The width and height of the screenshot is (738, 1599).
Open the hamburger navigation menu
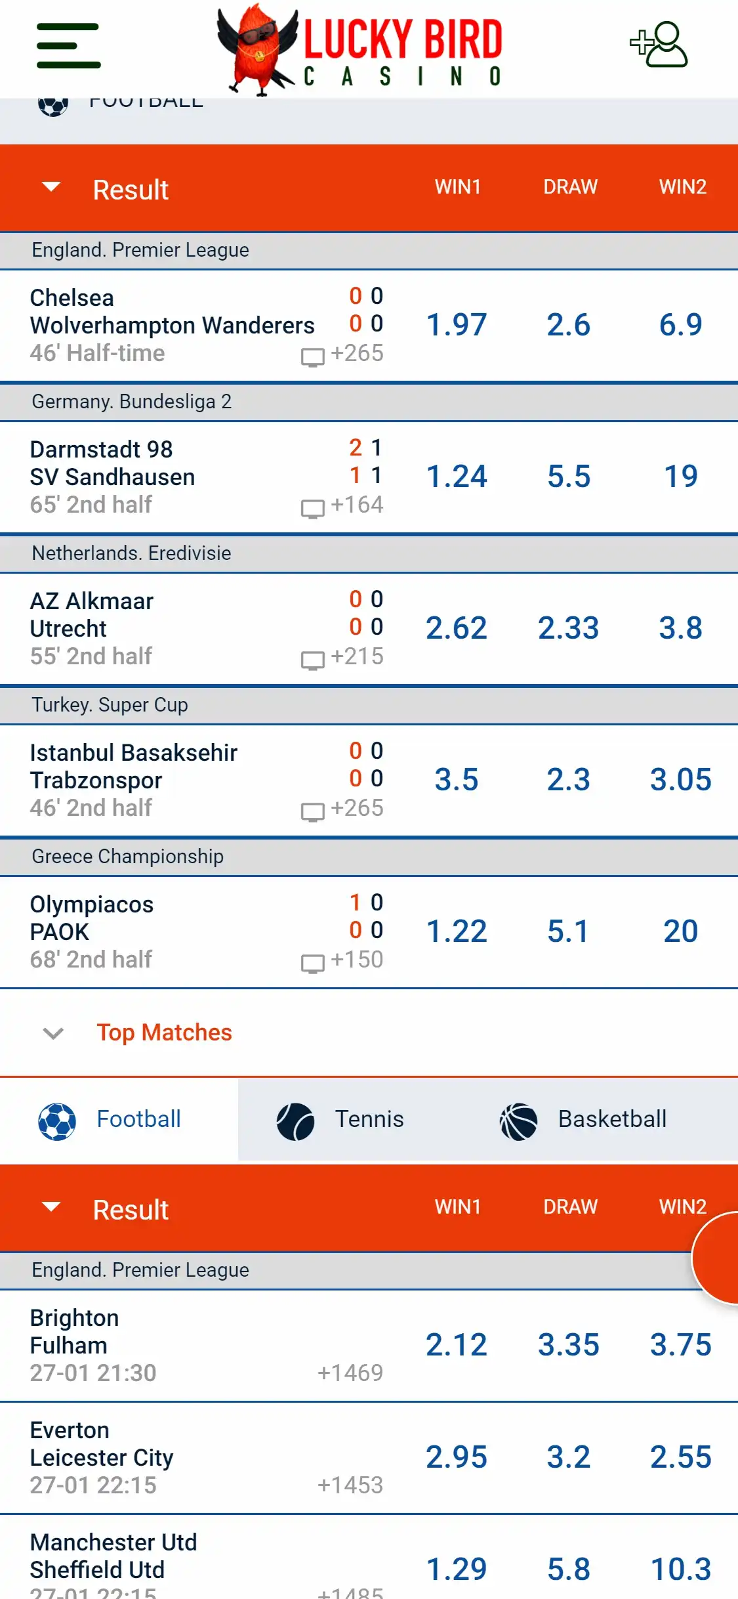pyautogui.click(x=68, y=46)
